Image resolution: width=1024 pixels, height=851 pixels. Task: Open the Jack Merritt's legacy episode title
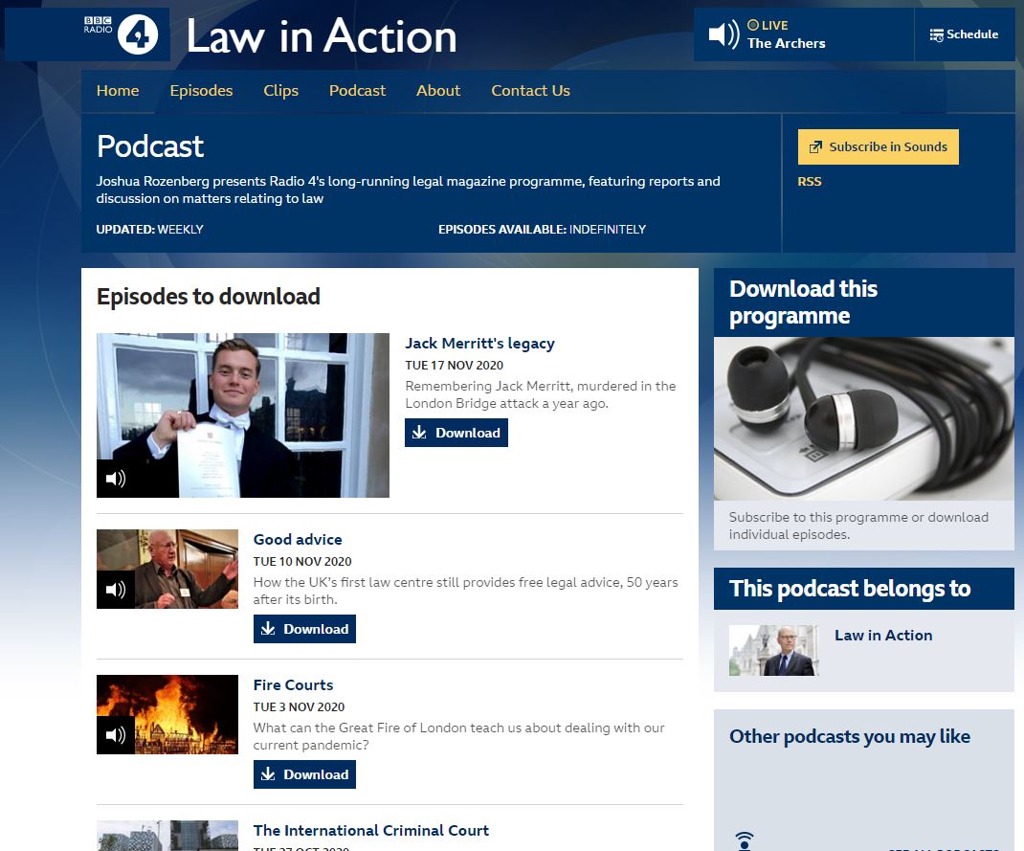coord(479,343)
